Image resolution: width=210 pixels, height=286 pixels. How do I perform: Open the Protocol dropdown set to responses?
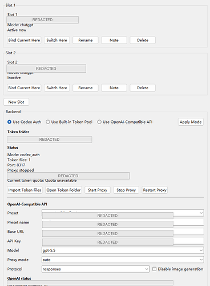click(x=95, y=269)
